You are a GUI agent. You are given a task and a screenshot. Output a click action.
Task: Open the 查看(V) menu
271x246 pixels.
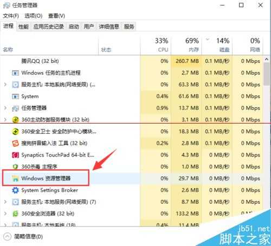[x=56, y=16]
